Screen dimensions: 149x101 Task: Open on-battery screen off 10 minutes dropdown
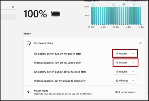click(x=125, y=54)
